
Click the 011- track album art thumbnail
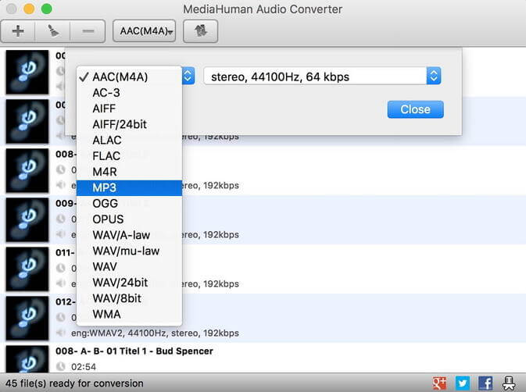point(27,269)
